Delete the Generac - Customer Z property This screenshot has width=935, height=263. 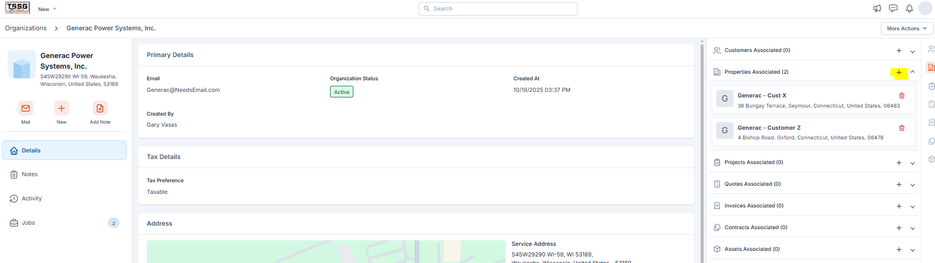pyautogui.click(x=902, y=128)
